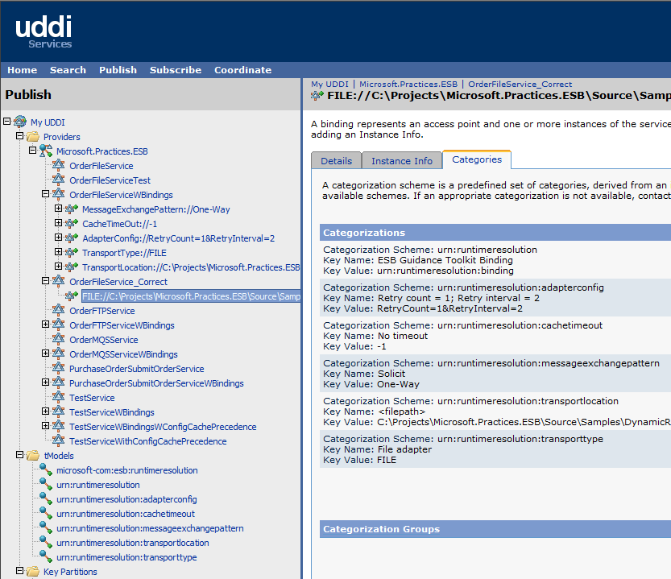This screenshot has height=579, width=671.
Task: Expand the TransportLocation binding node
Action: [58, 267]
